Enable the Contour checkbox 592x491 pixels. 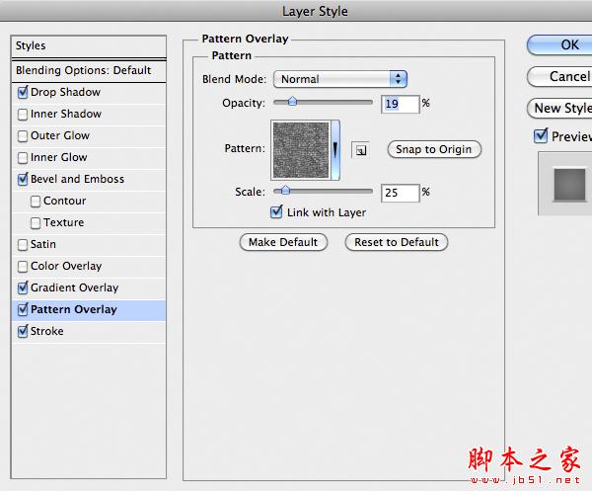[x=36, y=202]
